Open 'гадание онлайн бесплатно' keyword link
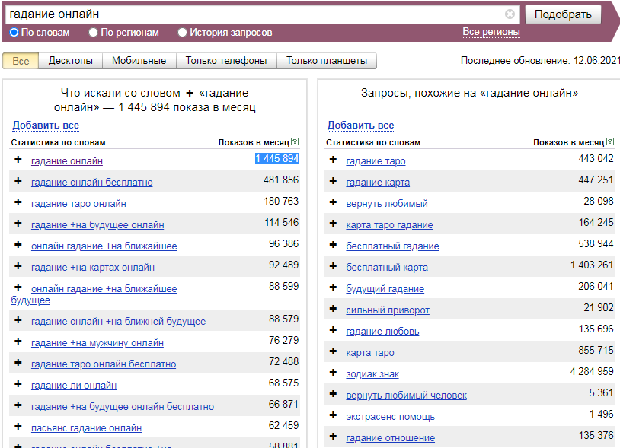The width and height of the screenshot is (620, 448). [x=91, y=183]
